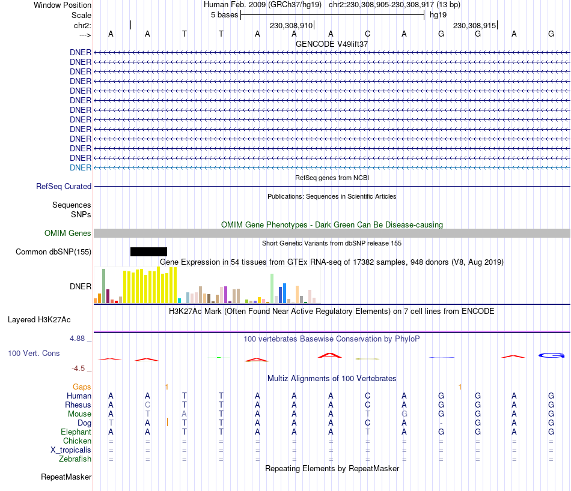571x491 pixels.
Task: Click the 100 Vert. Cons label
Action: pos(34,353)
